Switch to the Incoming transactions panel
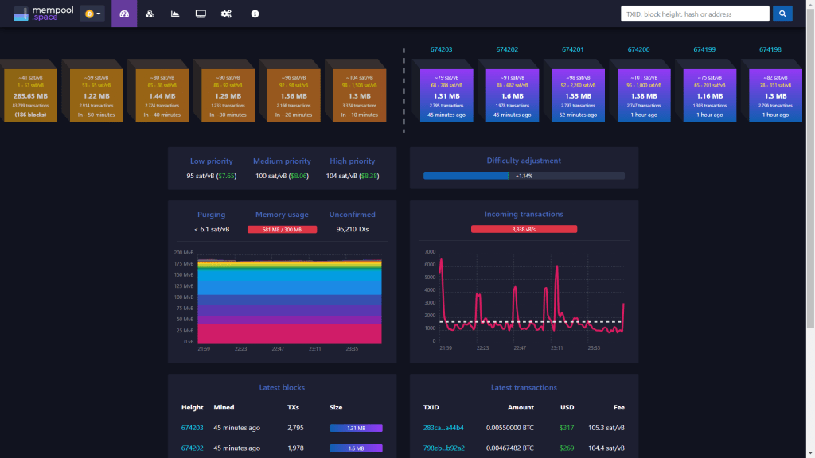815x458 pixels. coord(523,214)
